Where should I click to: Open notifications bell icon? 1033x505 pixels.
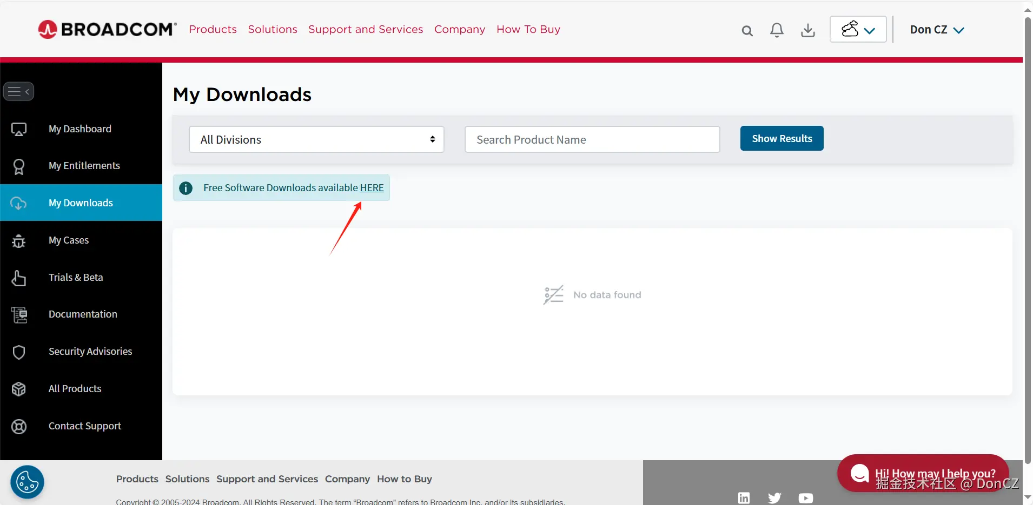(777, 30)
